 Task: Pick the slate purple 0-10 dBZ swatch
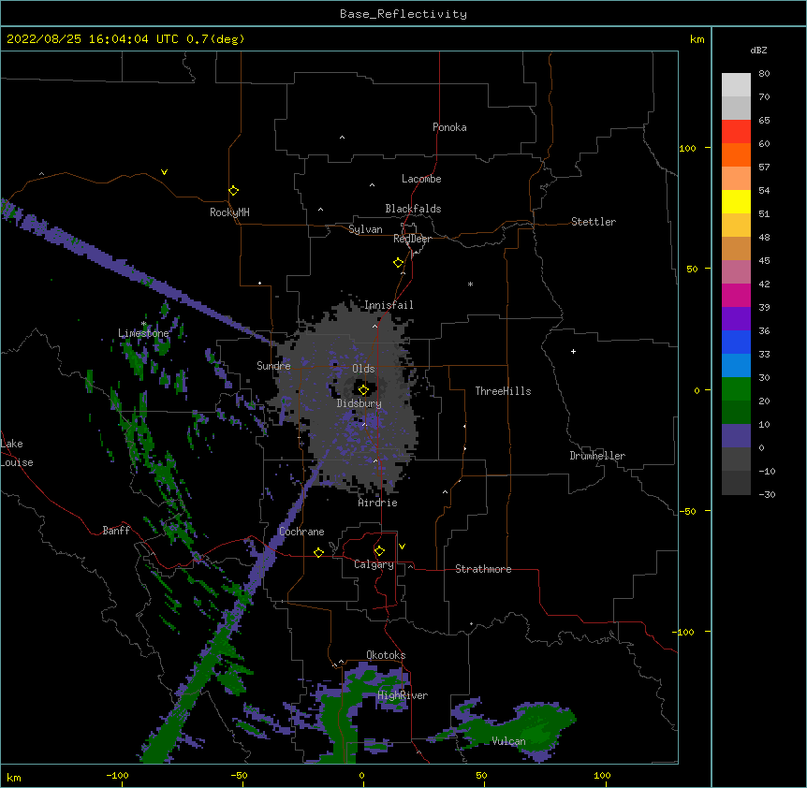[x=736, y=436]
